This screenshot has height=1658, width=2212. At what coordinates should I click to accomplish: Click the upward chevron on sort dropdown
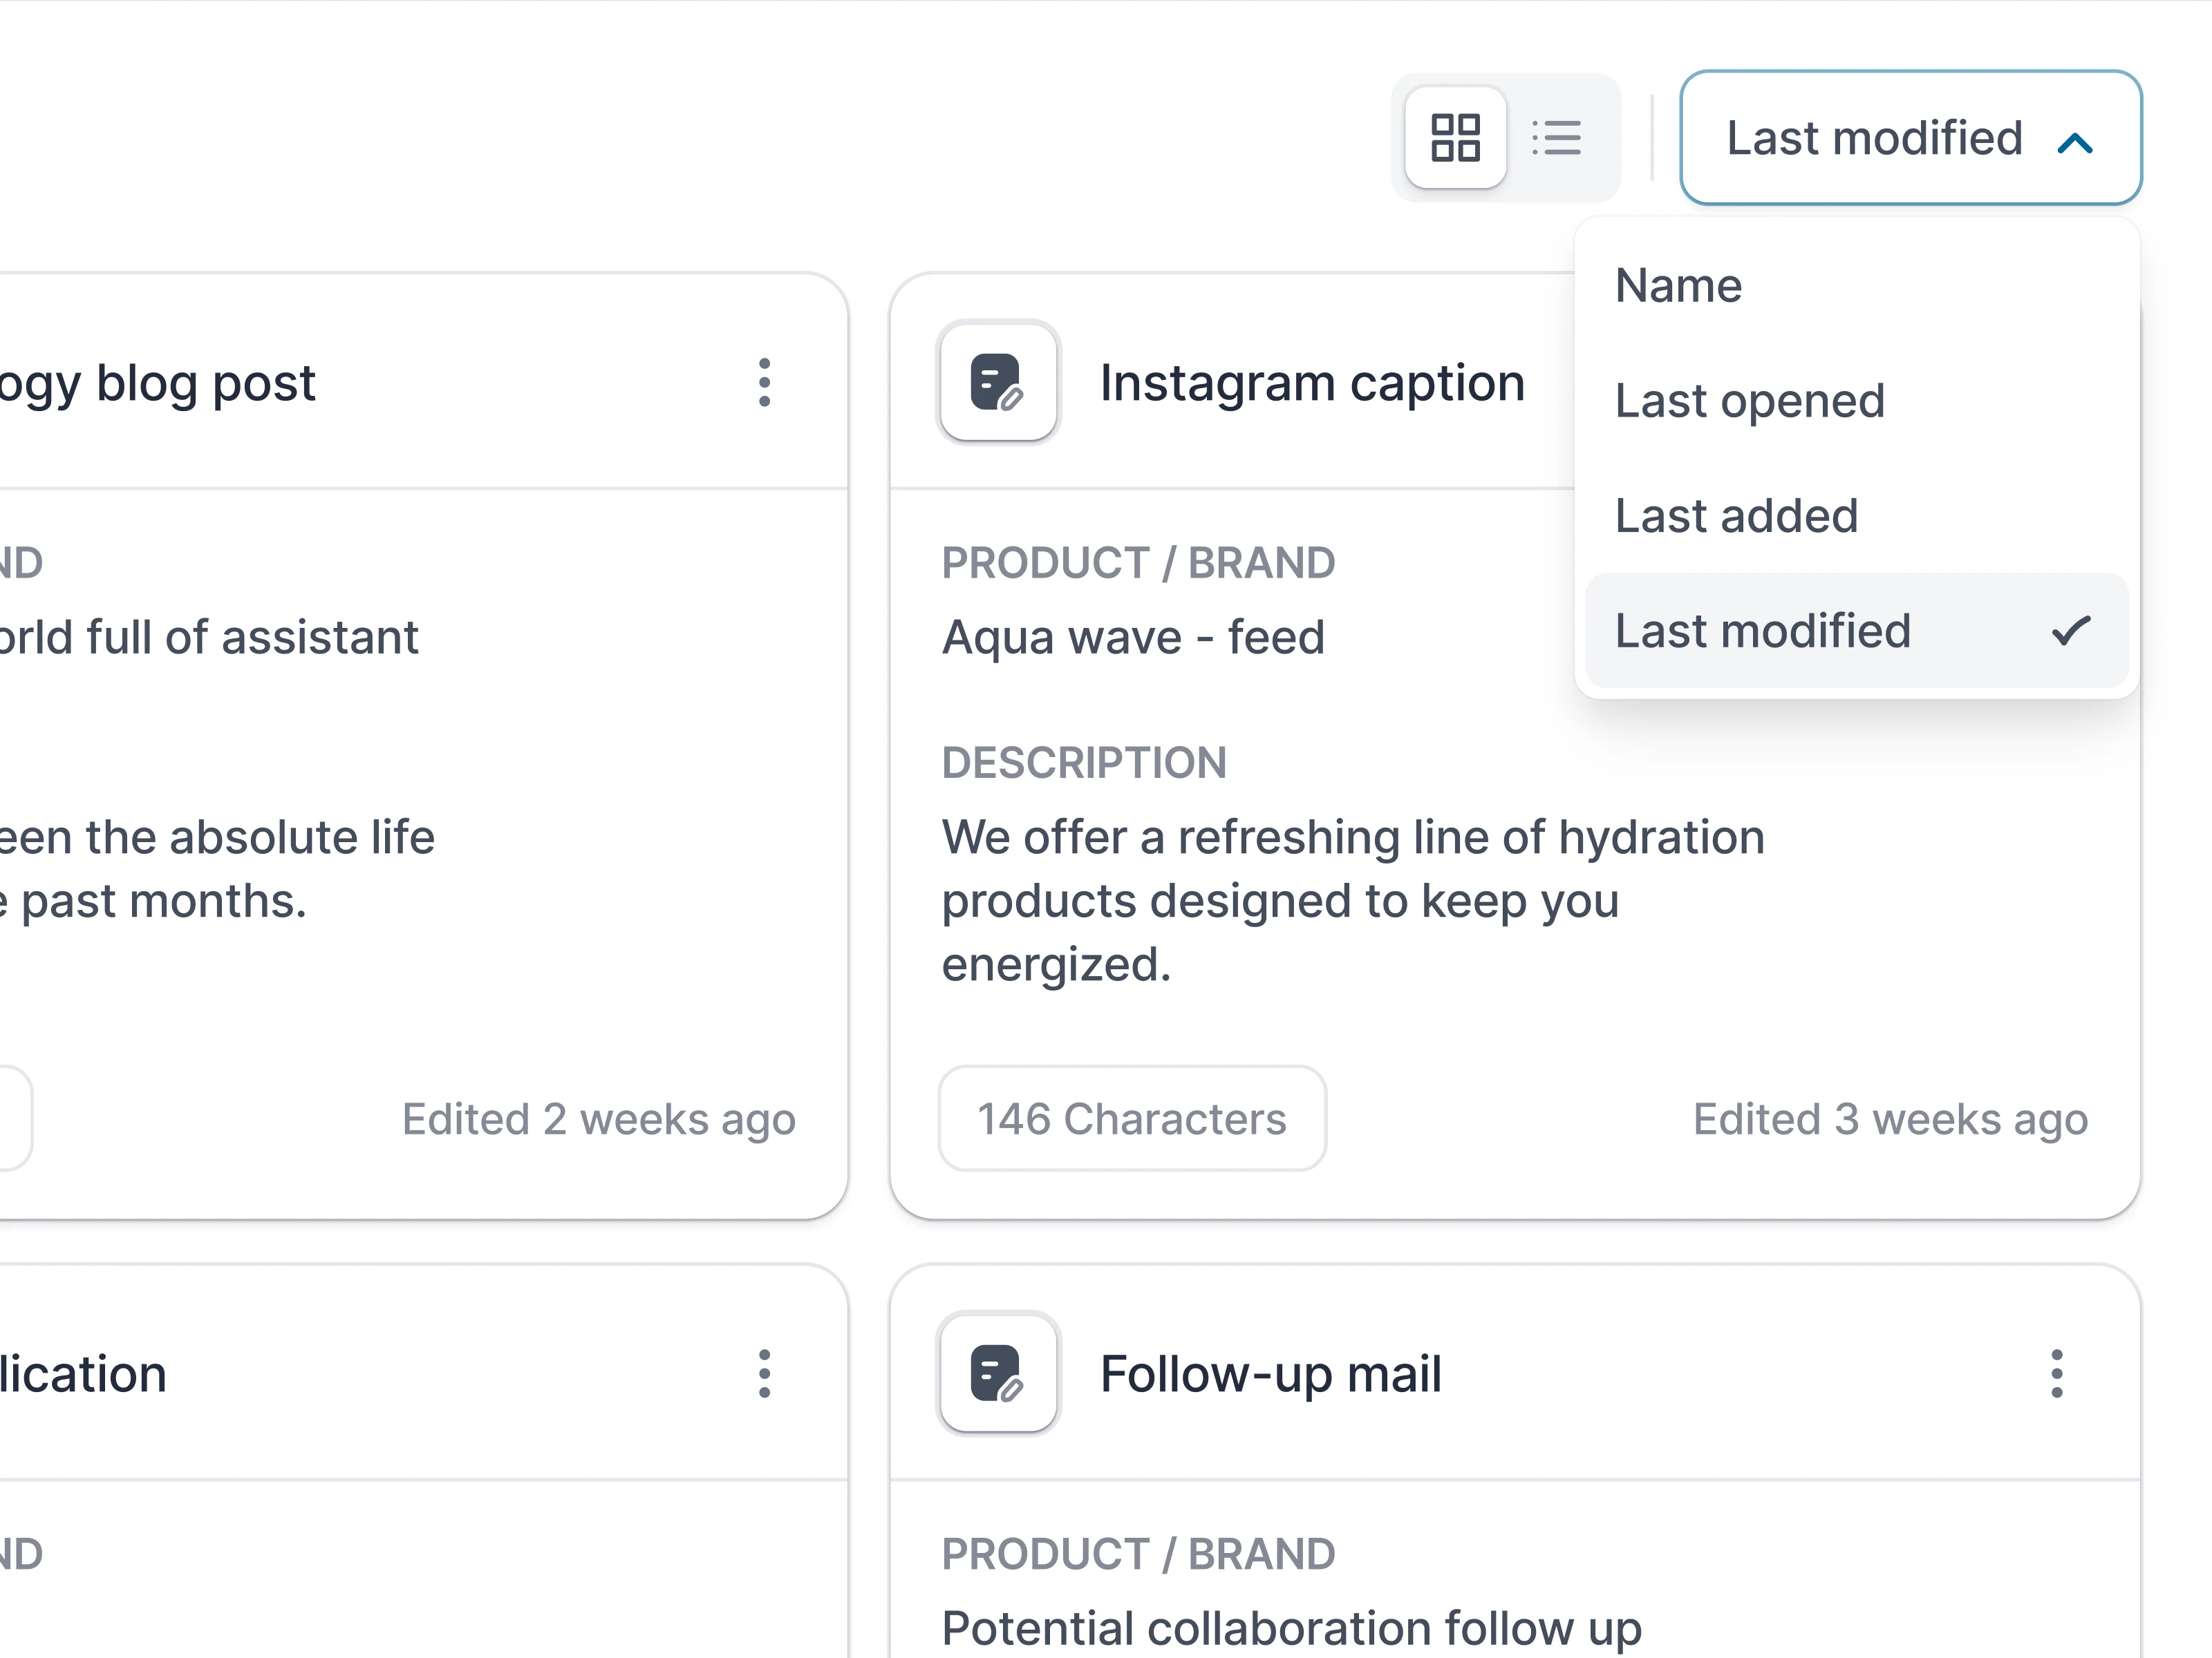2075,144
